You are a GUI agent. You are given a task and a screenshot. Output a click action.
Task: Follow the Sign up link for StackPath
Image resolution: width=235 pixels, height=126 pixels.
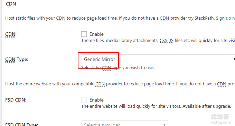tap(225, 18)
